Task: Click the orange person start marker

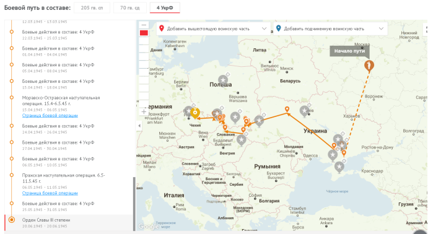Action: coord(369,66)
